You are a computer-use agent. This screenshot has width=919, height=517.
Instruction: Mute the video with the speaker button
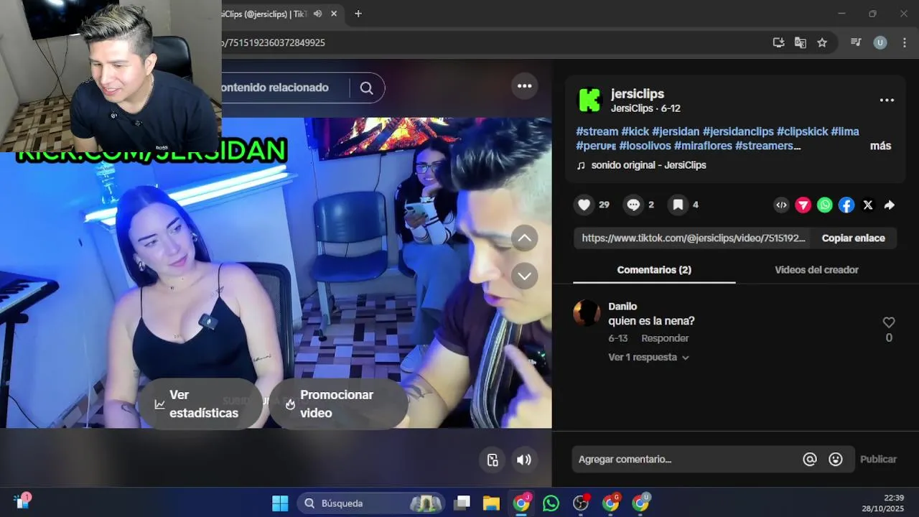pyautogui.click(x=524, y=460)
